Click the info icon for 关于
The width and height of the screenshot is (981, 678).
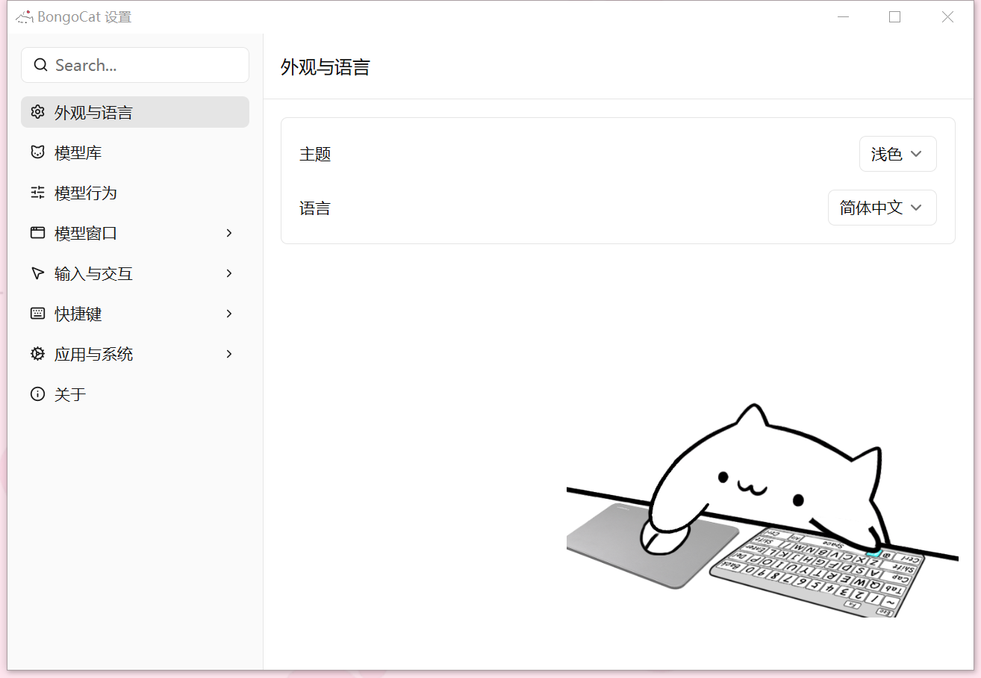click(x=37, y=394)
